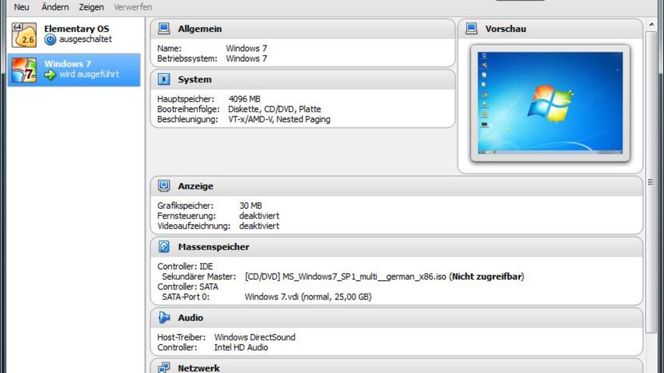The width and height of the screenshot is (664, 373).
Task: Click Zeigen to show the running VM
Action: (91, 7)
